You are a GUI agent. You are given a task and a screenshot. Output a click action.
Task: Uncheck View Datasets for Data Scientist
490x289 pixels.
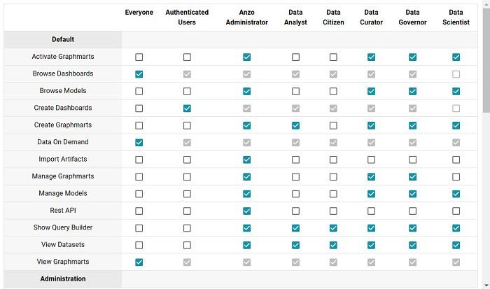click(x=456, y=245)
